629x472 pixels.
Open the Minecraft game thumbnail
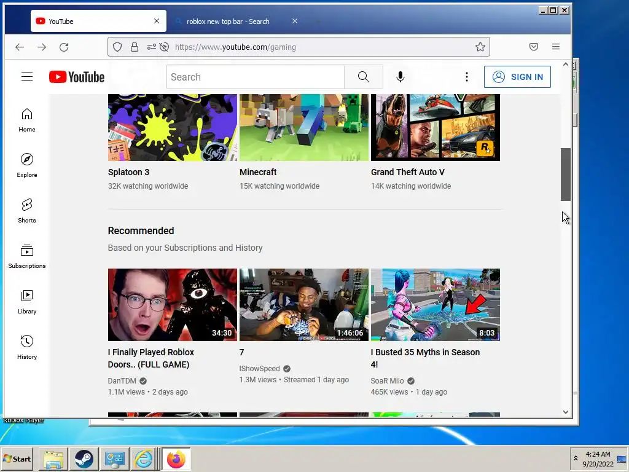pos(304,128)
